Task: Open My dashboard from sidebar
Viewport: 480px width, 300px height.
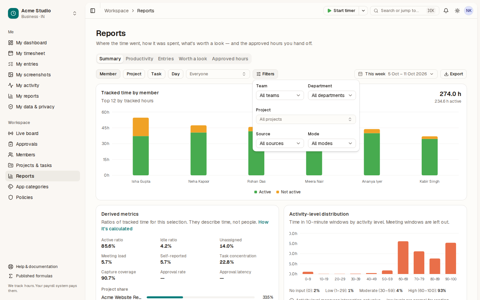Action: (43, 43)
